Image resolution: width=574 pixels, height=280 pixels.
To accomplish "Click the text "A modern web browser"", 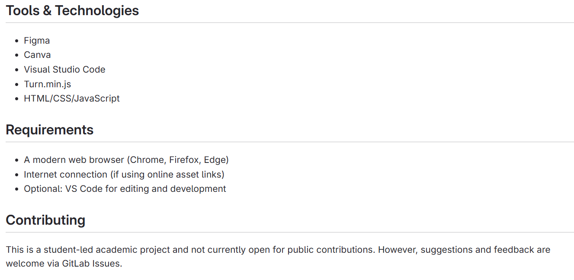I will pyautogui.click(x=74, y=160).
